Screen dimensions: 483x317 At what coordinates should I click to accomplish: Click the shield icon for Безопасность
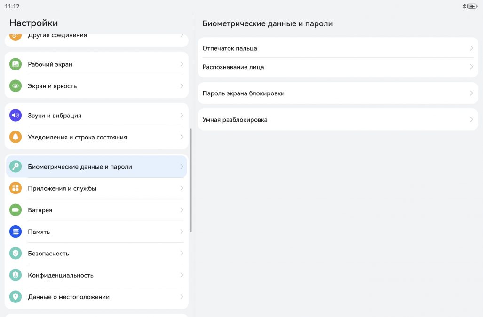coord(16,253)
